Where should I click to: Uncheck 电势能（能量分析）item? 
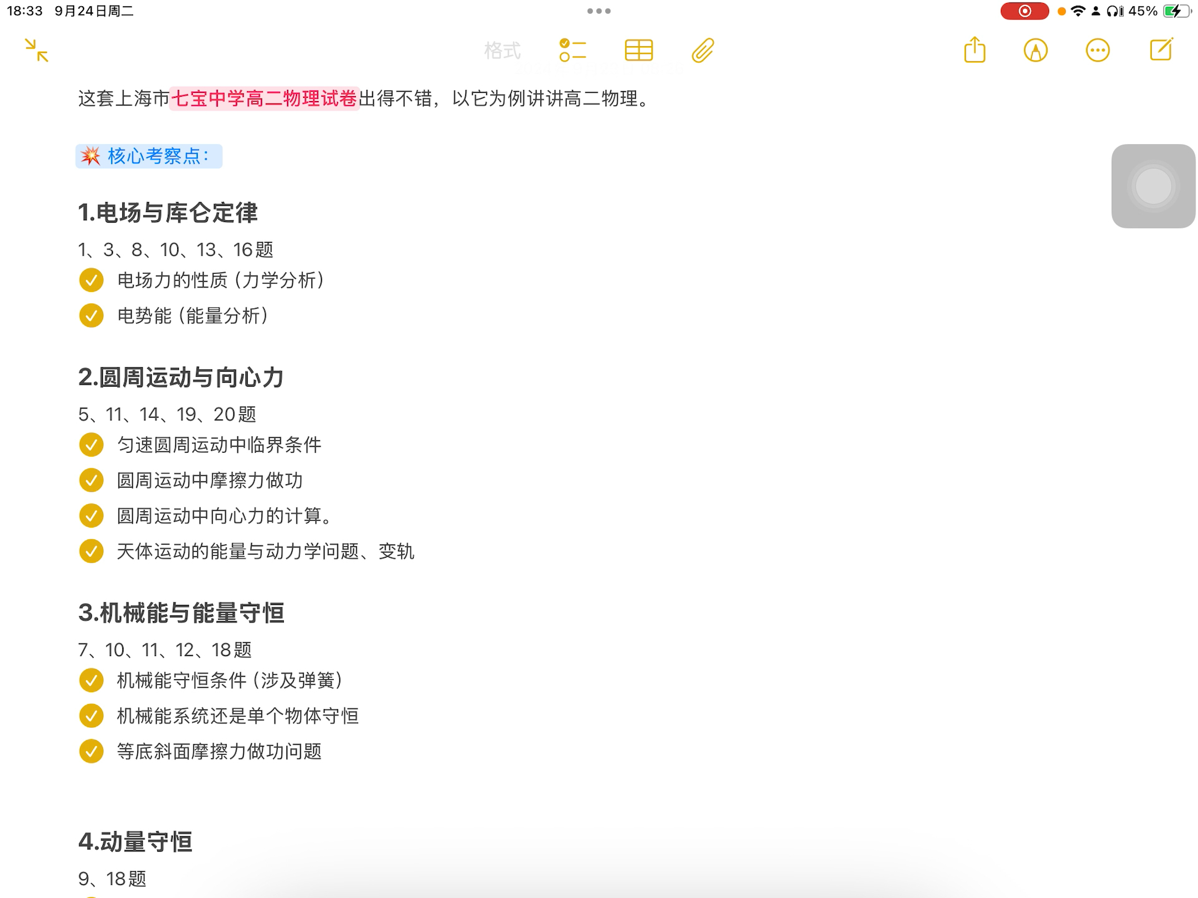pos(91,316)
